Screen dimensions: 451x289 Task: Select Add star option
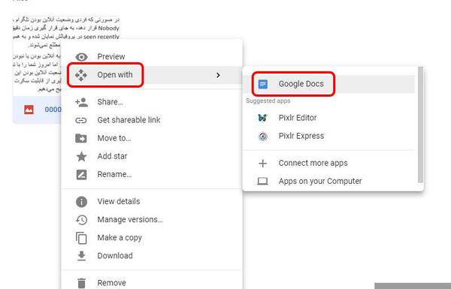pyautogui.click(x=152, y=156)
